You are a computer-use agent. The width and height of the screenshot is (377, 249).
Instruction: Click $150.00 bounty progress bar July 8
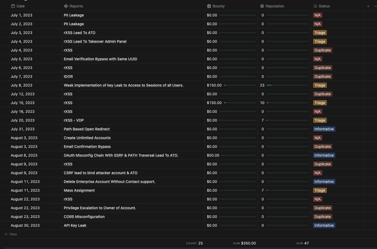[240, 85]
